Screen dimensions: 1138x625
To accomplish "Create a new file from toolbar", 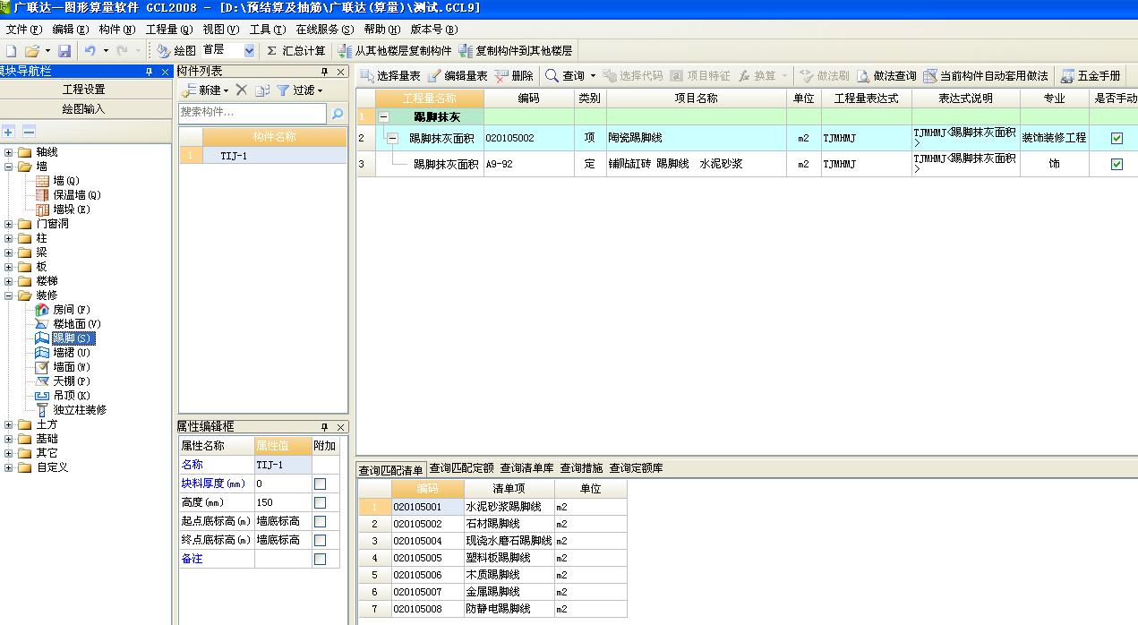I will click(11, 51).
